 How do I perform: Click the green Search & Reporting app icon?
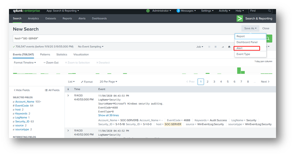click(x=240, y=18)
